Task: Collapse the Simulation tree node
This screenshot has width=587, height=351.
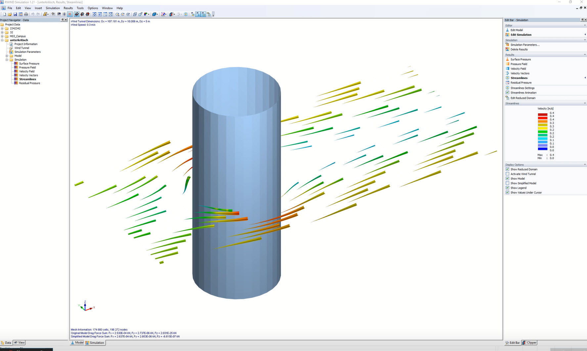Action: (x=7, y=60)
